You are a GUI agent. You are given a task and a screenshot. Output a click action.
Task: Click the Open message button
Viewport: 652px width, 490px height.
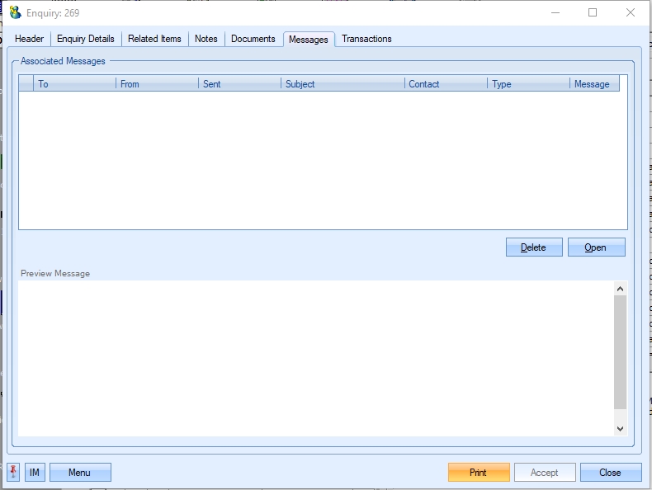point(596,247)
